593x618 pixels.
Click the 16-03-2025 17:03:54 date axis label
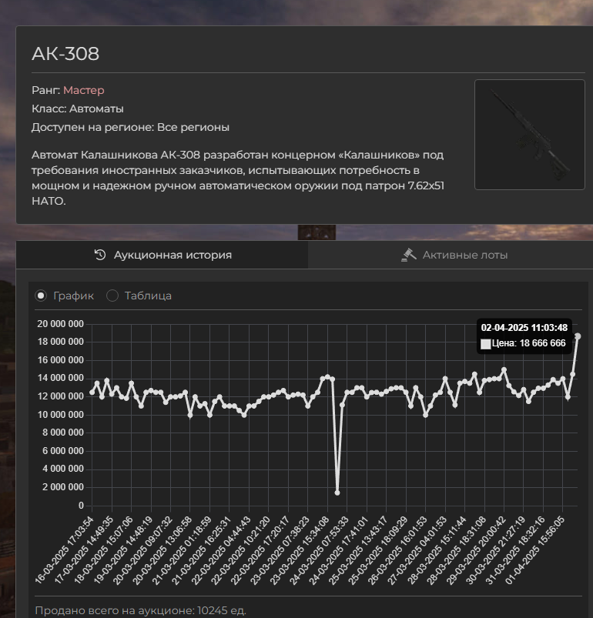(x=65, y=550)
